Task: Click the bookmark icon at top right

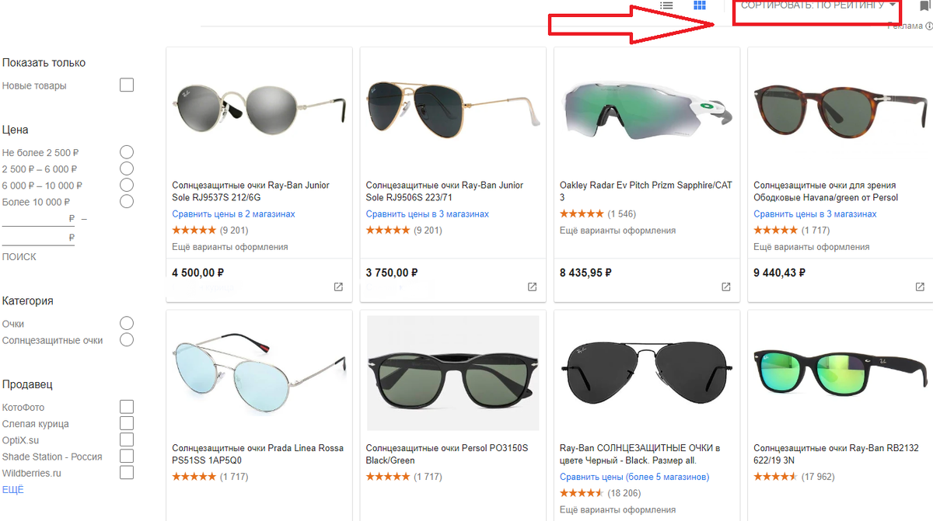Action: (925, 6)
